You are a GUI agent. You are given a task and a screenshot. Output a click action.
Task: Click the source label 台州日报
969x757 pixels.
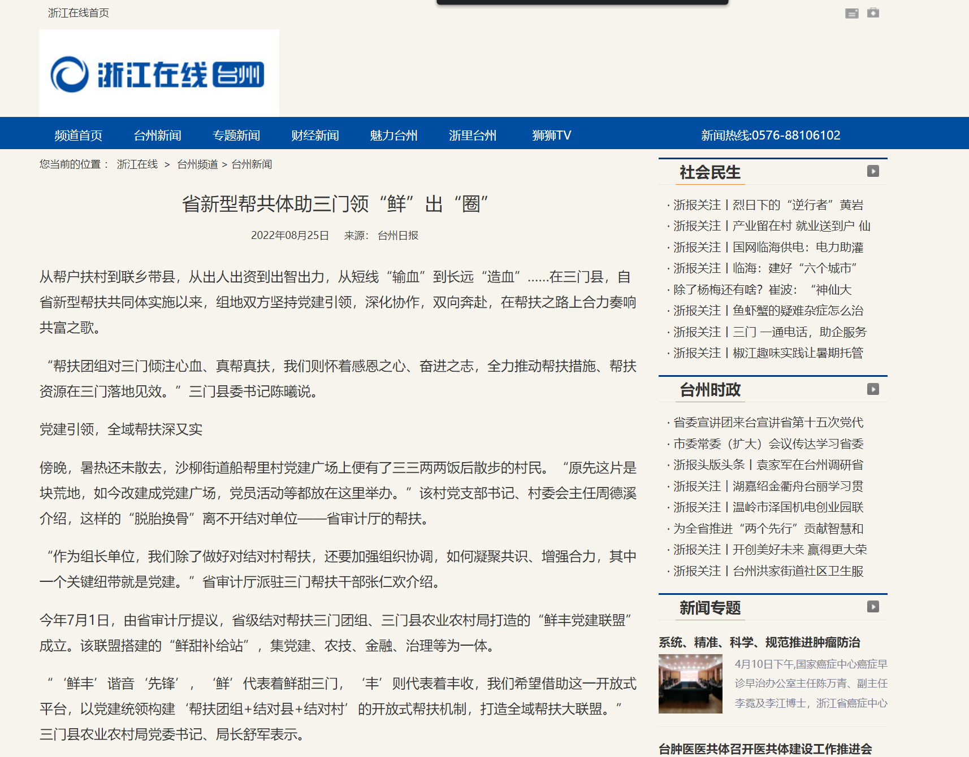tap(398, 236)
